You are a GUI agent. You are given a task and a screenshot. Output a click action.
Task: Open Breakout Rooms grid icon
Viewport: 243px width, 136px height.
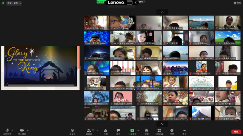(x=159, y=132)
